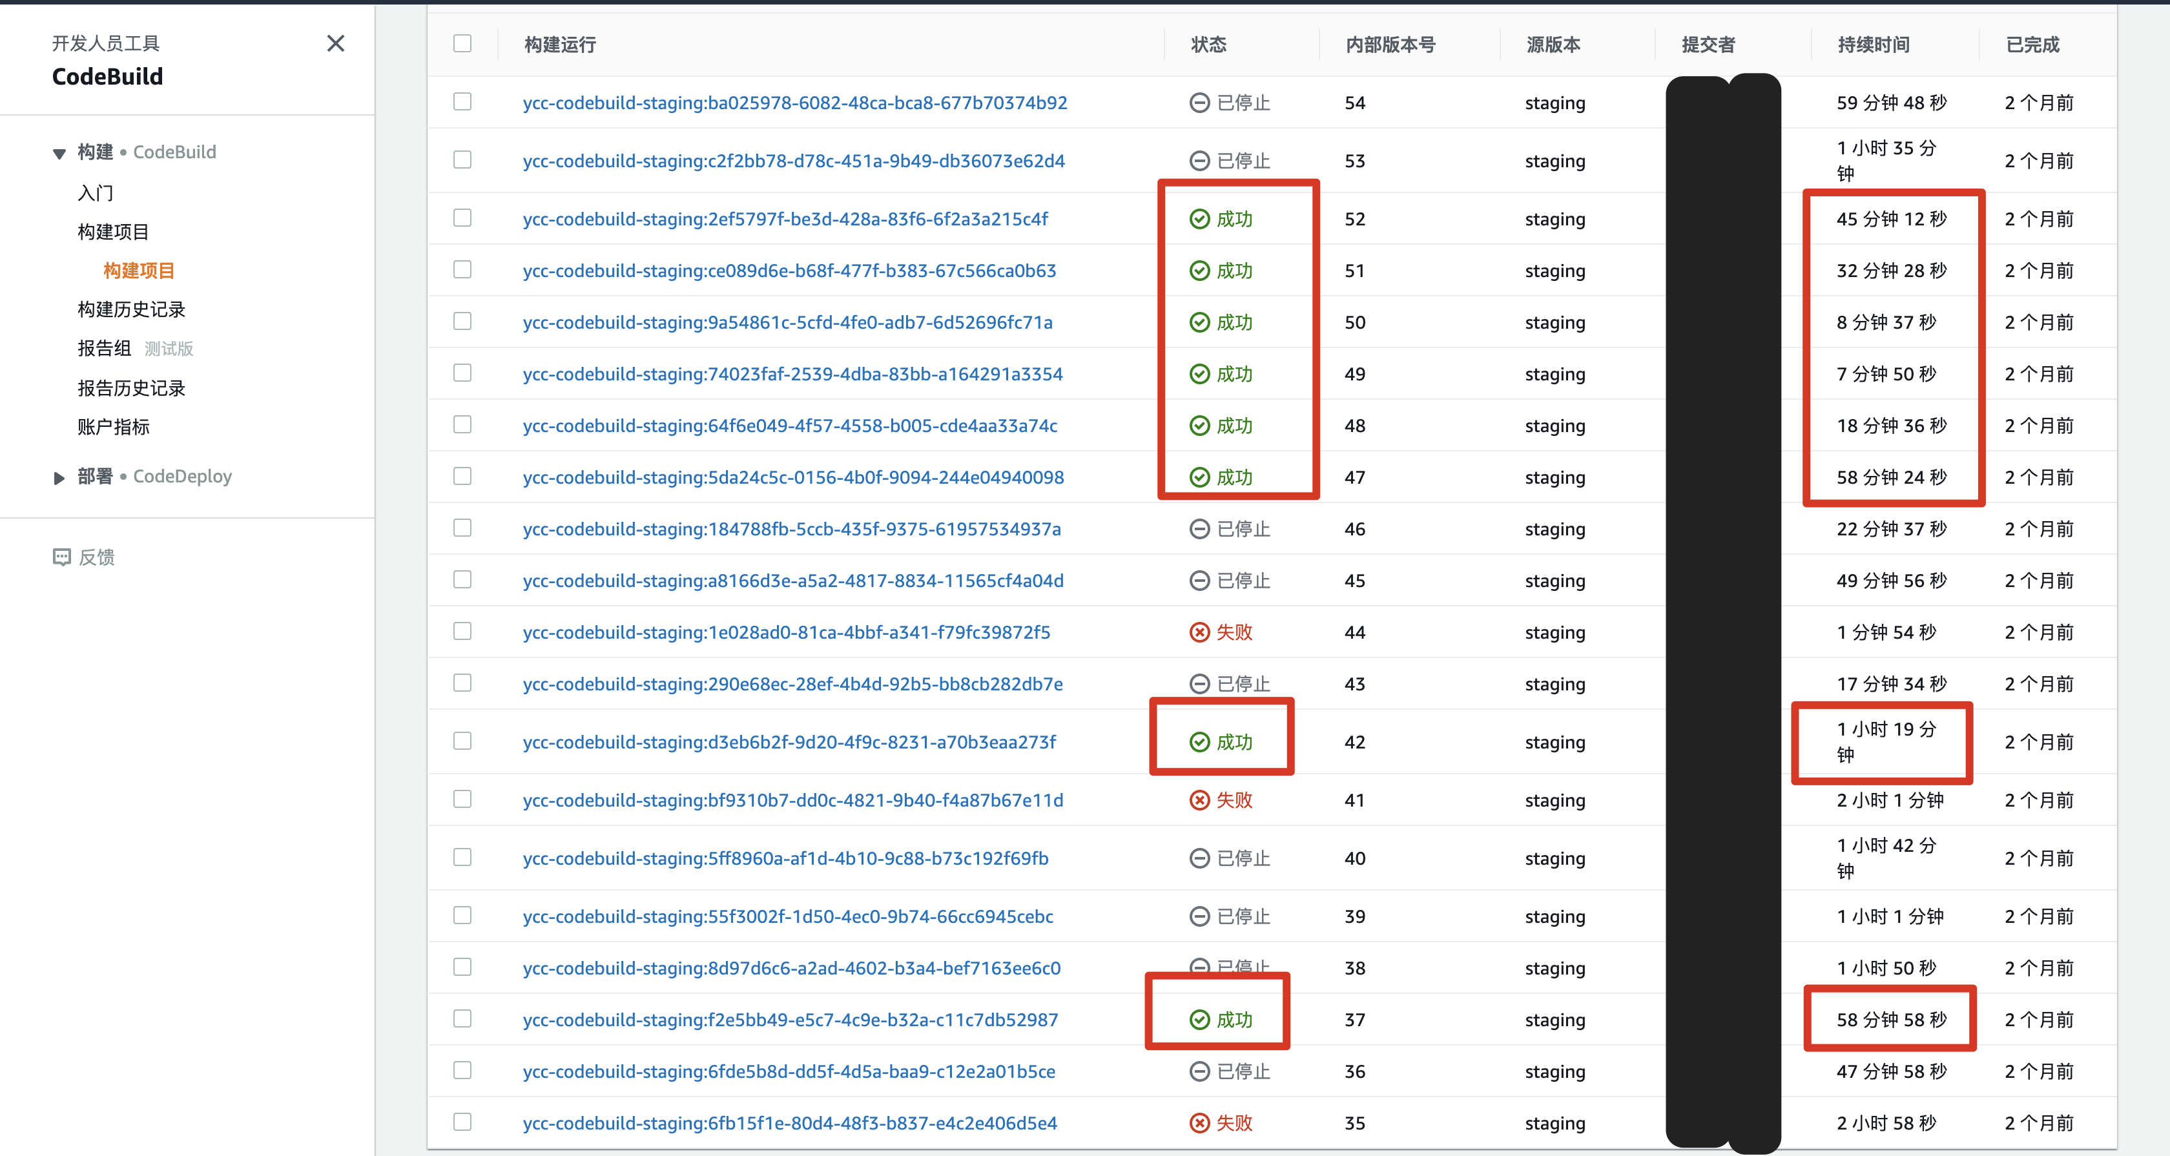
Task: Sort by 持续时间 column header
Action: click(1873, 45)
